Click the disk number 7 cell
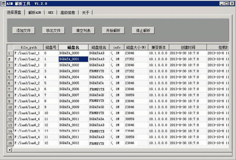This screenshot has height=160, width=236. [51, 95]
